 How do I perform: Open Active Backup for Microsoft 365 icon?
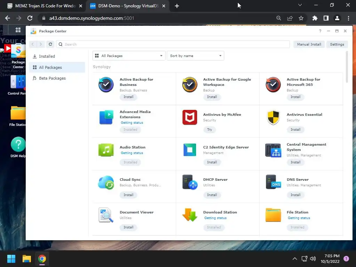[273, 85]
